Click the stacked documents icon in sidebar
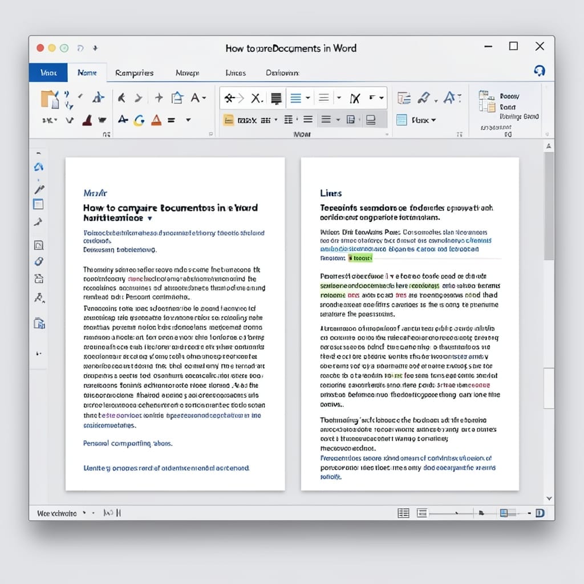The height and width of the screenshot is (584, 584). click(39, 323)
